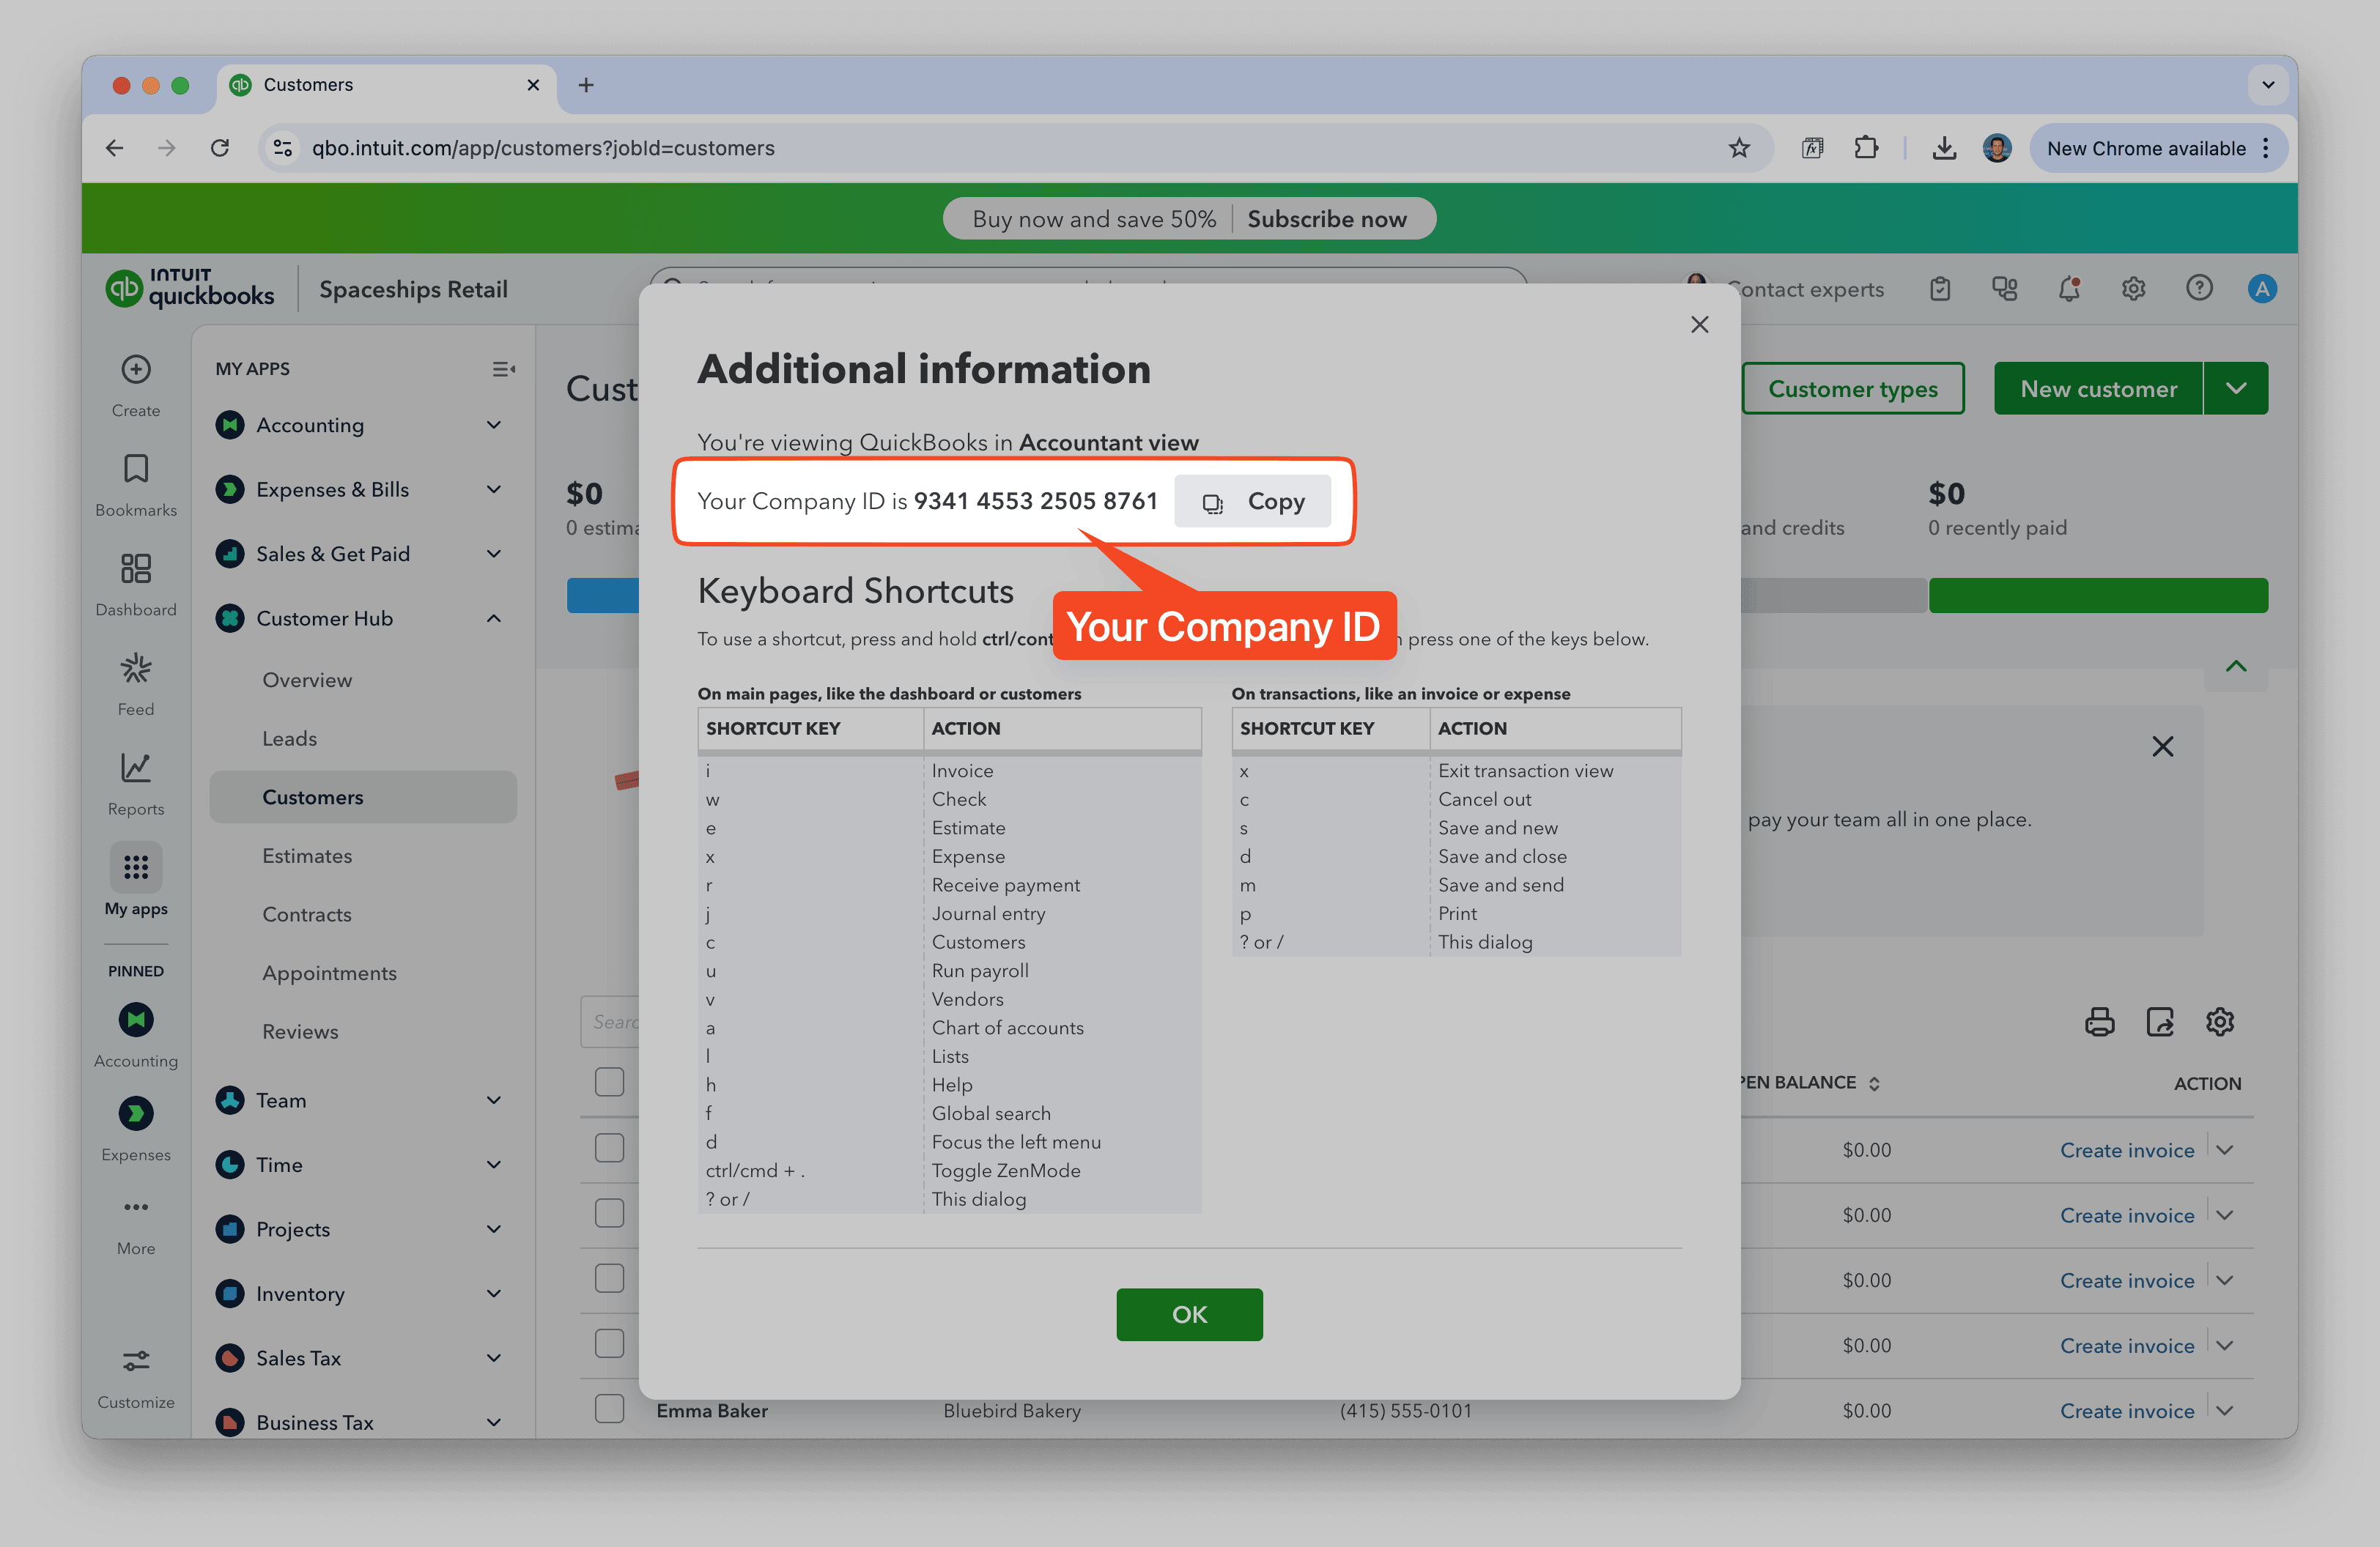Open Chrome downloads icon
This screenshot has height=1547, width=2380.
pos(1944,148)
